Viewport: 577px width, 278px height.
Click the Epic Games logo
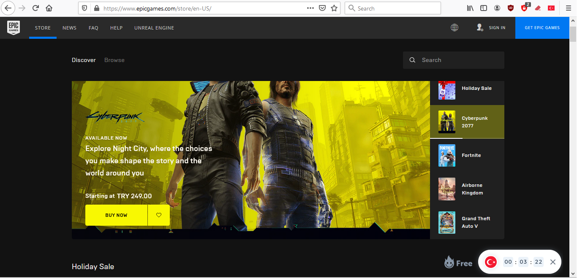coord(14,28)
